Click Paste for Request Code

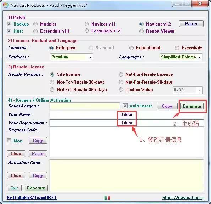pyautogui.click(x=38, y=154)
